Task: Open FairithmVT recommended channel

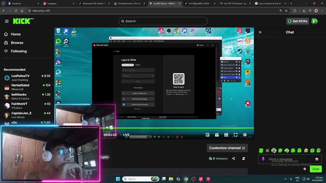Action: 27,106
